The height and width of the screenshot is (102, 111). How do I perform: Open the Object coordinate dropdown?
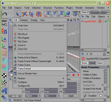coord(33,96)
